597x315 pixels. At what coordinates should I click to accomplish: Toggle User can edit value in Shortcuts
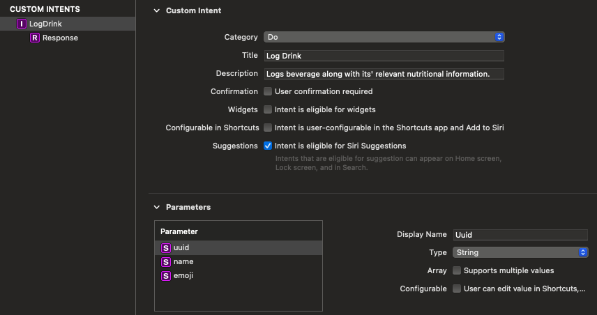457,289
